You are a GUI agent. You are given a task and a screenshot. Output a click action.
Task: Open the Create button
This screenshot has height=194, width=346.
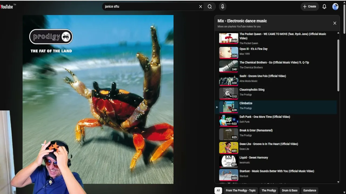310,7
